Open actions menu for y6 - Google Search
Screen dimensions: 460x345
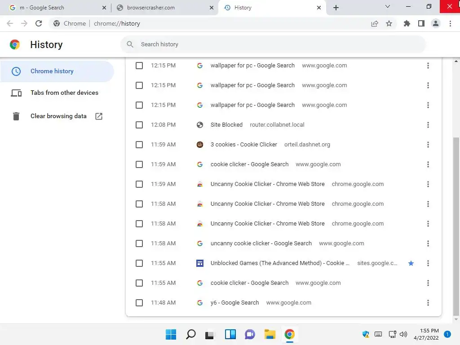428,303
